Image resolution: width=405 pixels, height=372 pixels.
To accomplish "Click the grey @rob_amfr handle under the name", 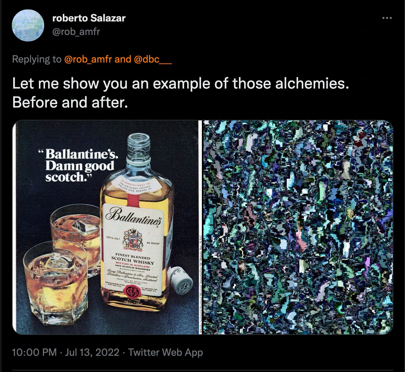I will [76, 32].
